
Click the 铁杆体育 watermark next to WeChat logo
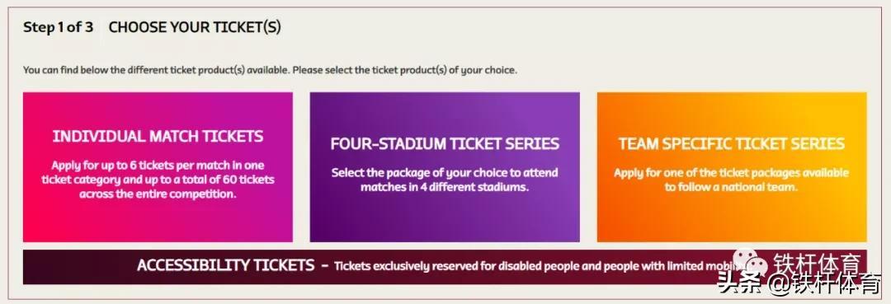pyautogui.click(x=817, y=264)
